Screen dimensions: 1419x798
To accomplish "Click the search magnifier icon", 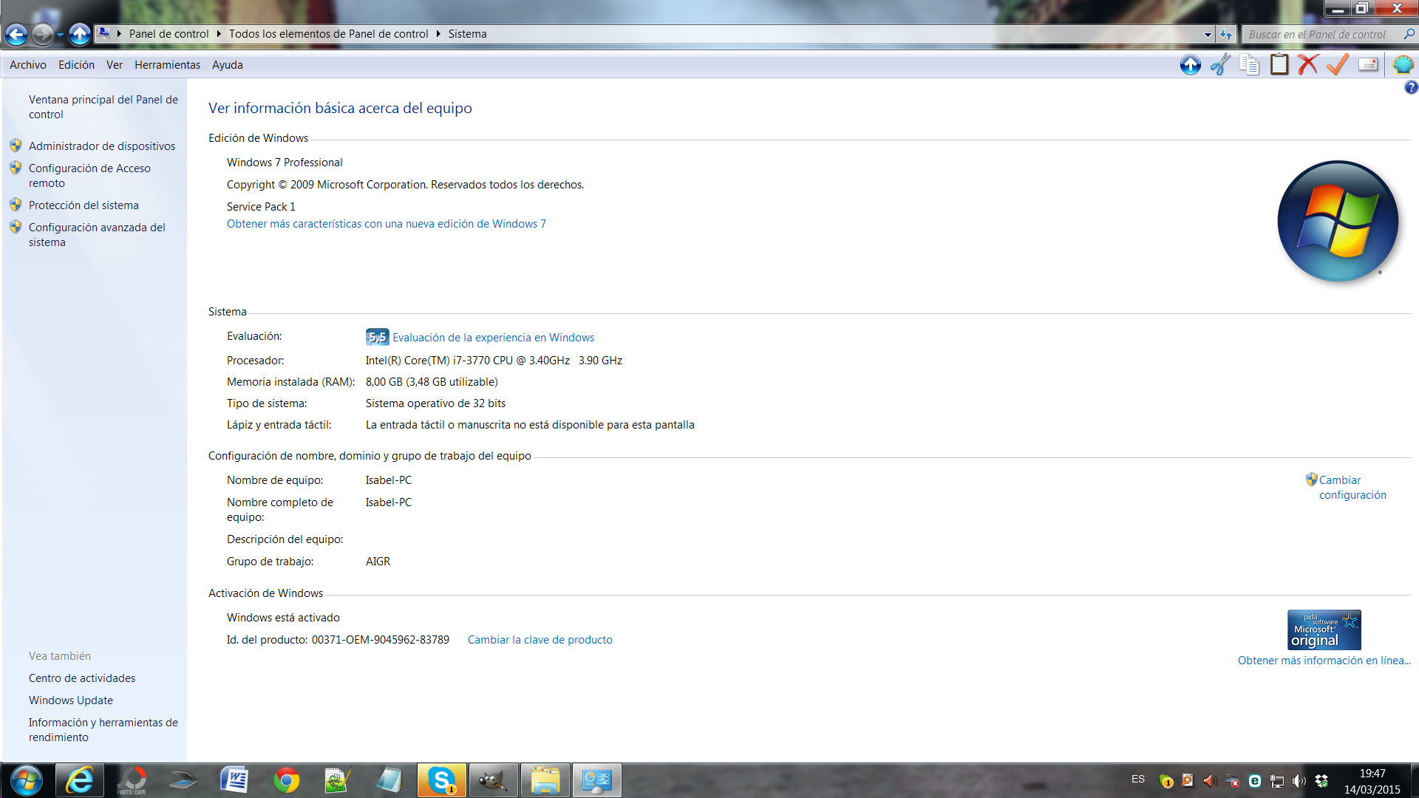I will click(1409, 34).
